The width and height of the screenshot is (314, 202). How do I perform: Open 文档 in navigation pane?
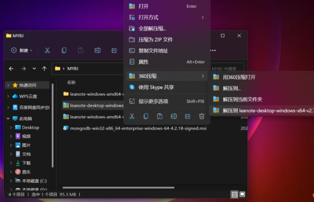[26, 154]
